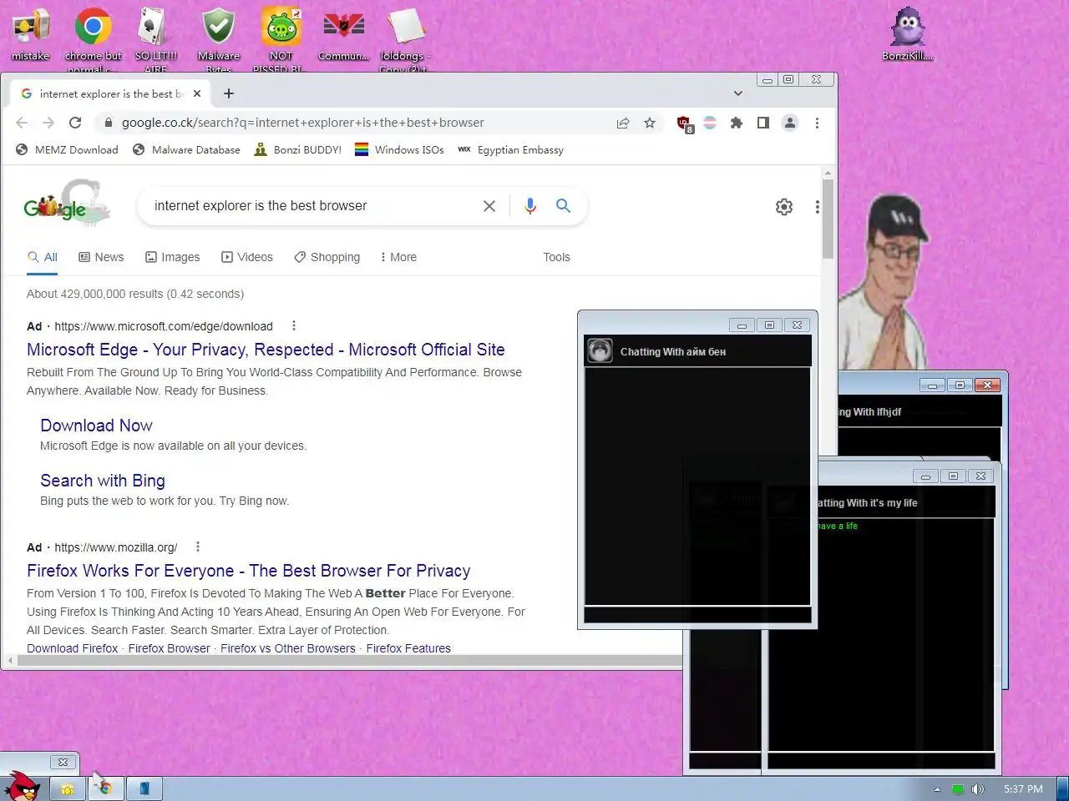1069x801 pixels.
Task: Toggle Chrome's side panel icon
Action: coord(762,123)
